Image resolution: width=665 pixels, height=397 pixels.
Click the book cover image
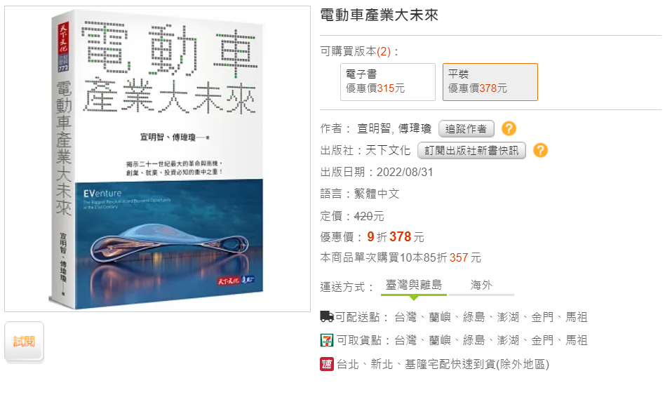[x=157, y=159]
